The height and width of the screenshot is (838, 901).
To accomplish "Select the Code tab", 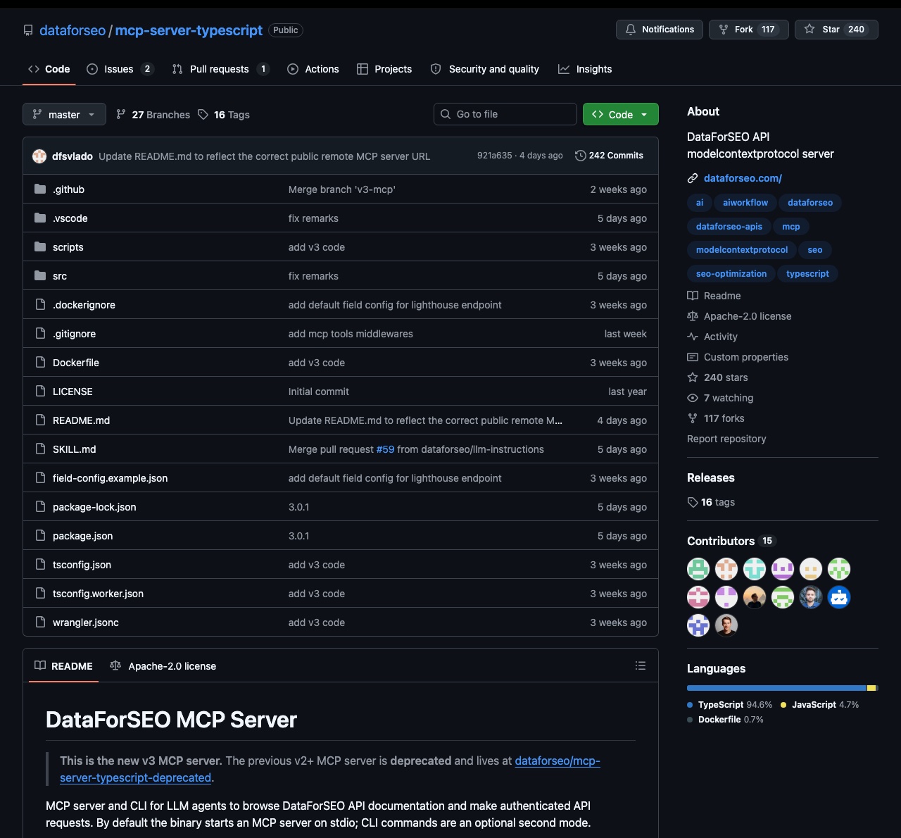I will point(49,69).
